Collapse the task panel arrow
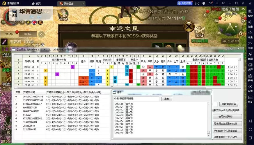This screenshot has height=145, width=254. click(41, 34)
